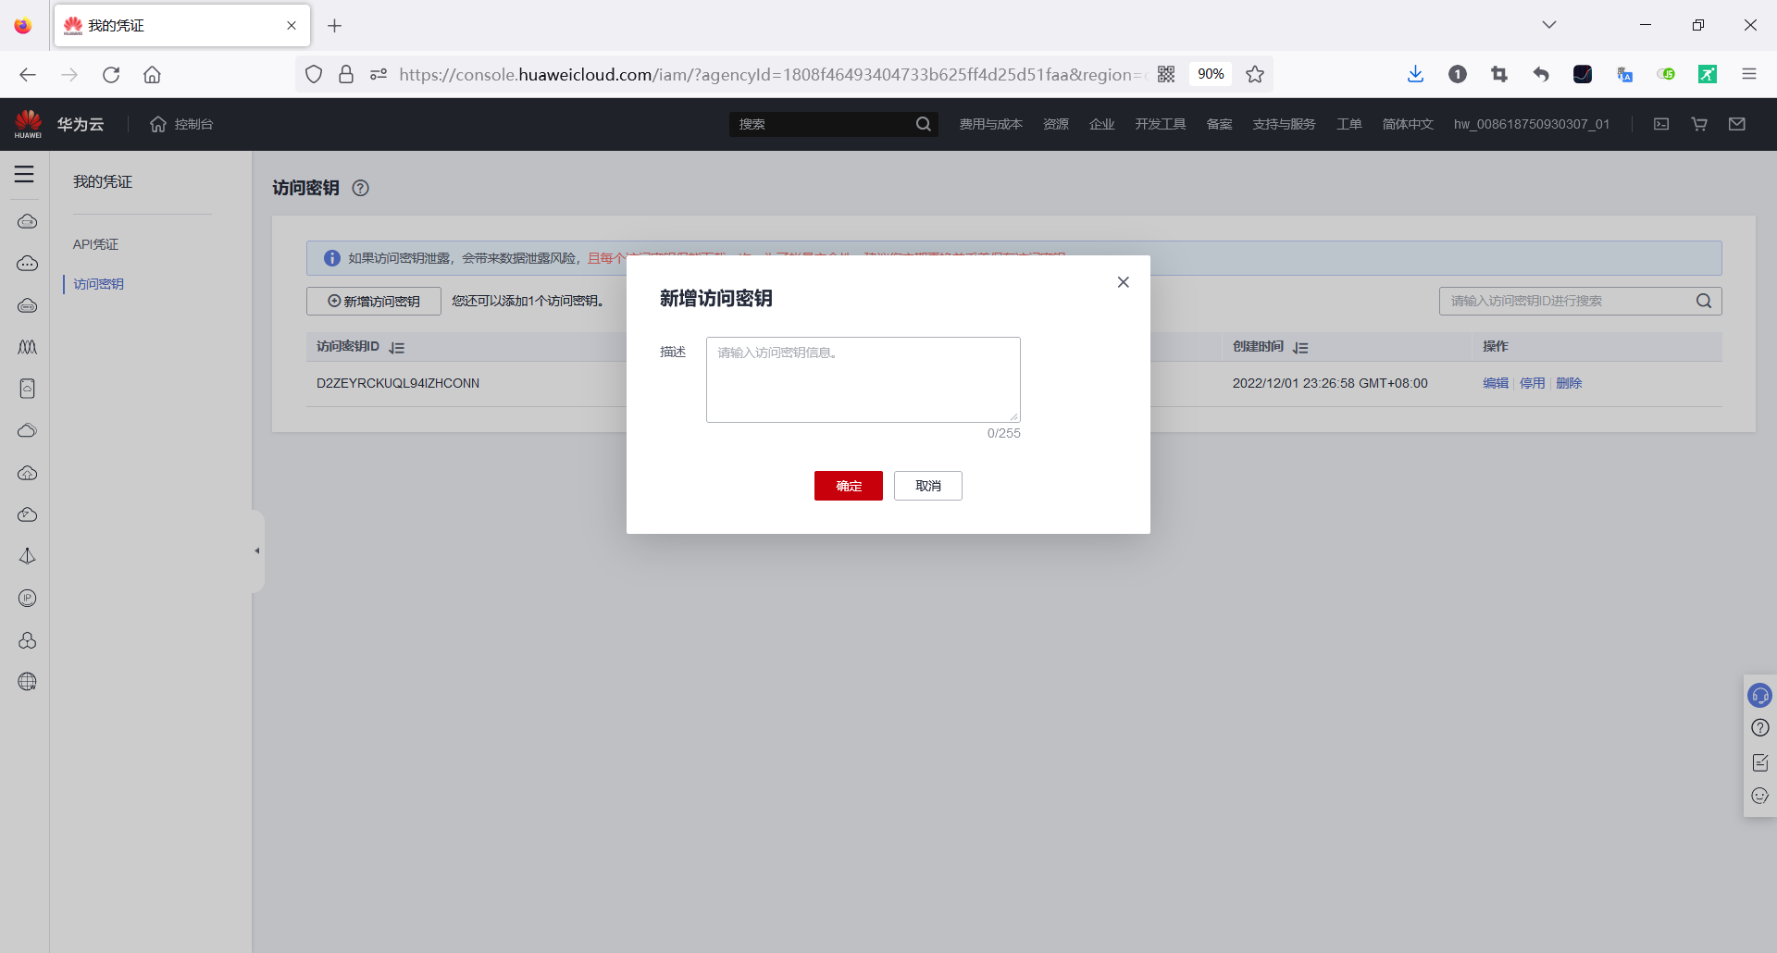Confirm with the red 确定 button
This screenshot has height=953, width=1777.
tap(849, 486)
